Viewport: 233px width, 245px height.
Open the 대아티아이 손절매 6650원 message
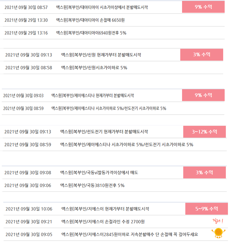point(90,20)
